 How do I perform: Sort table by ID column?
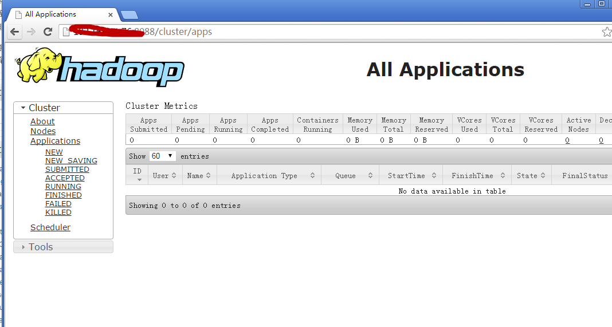tap(137, 175)
